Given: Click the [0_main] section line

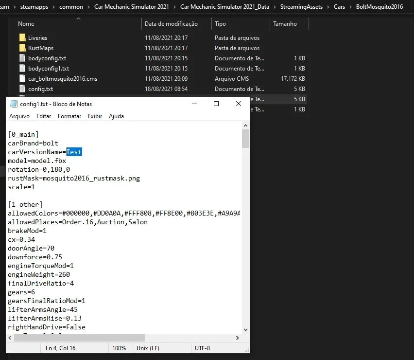Looking at the screenshot, I should [x=23, y=135].
